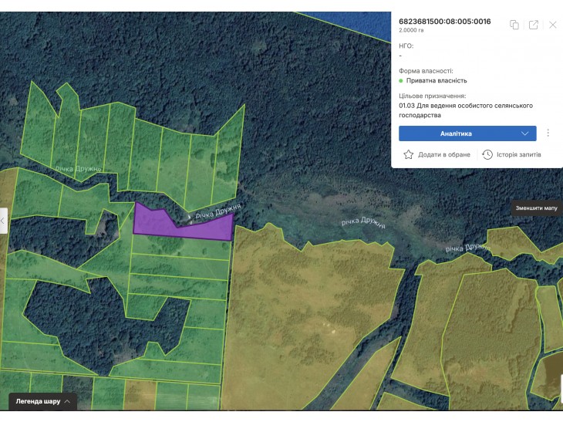Click the area value 2.0000 га
This screenshot has height=422, width=563.
411,30
